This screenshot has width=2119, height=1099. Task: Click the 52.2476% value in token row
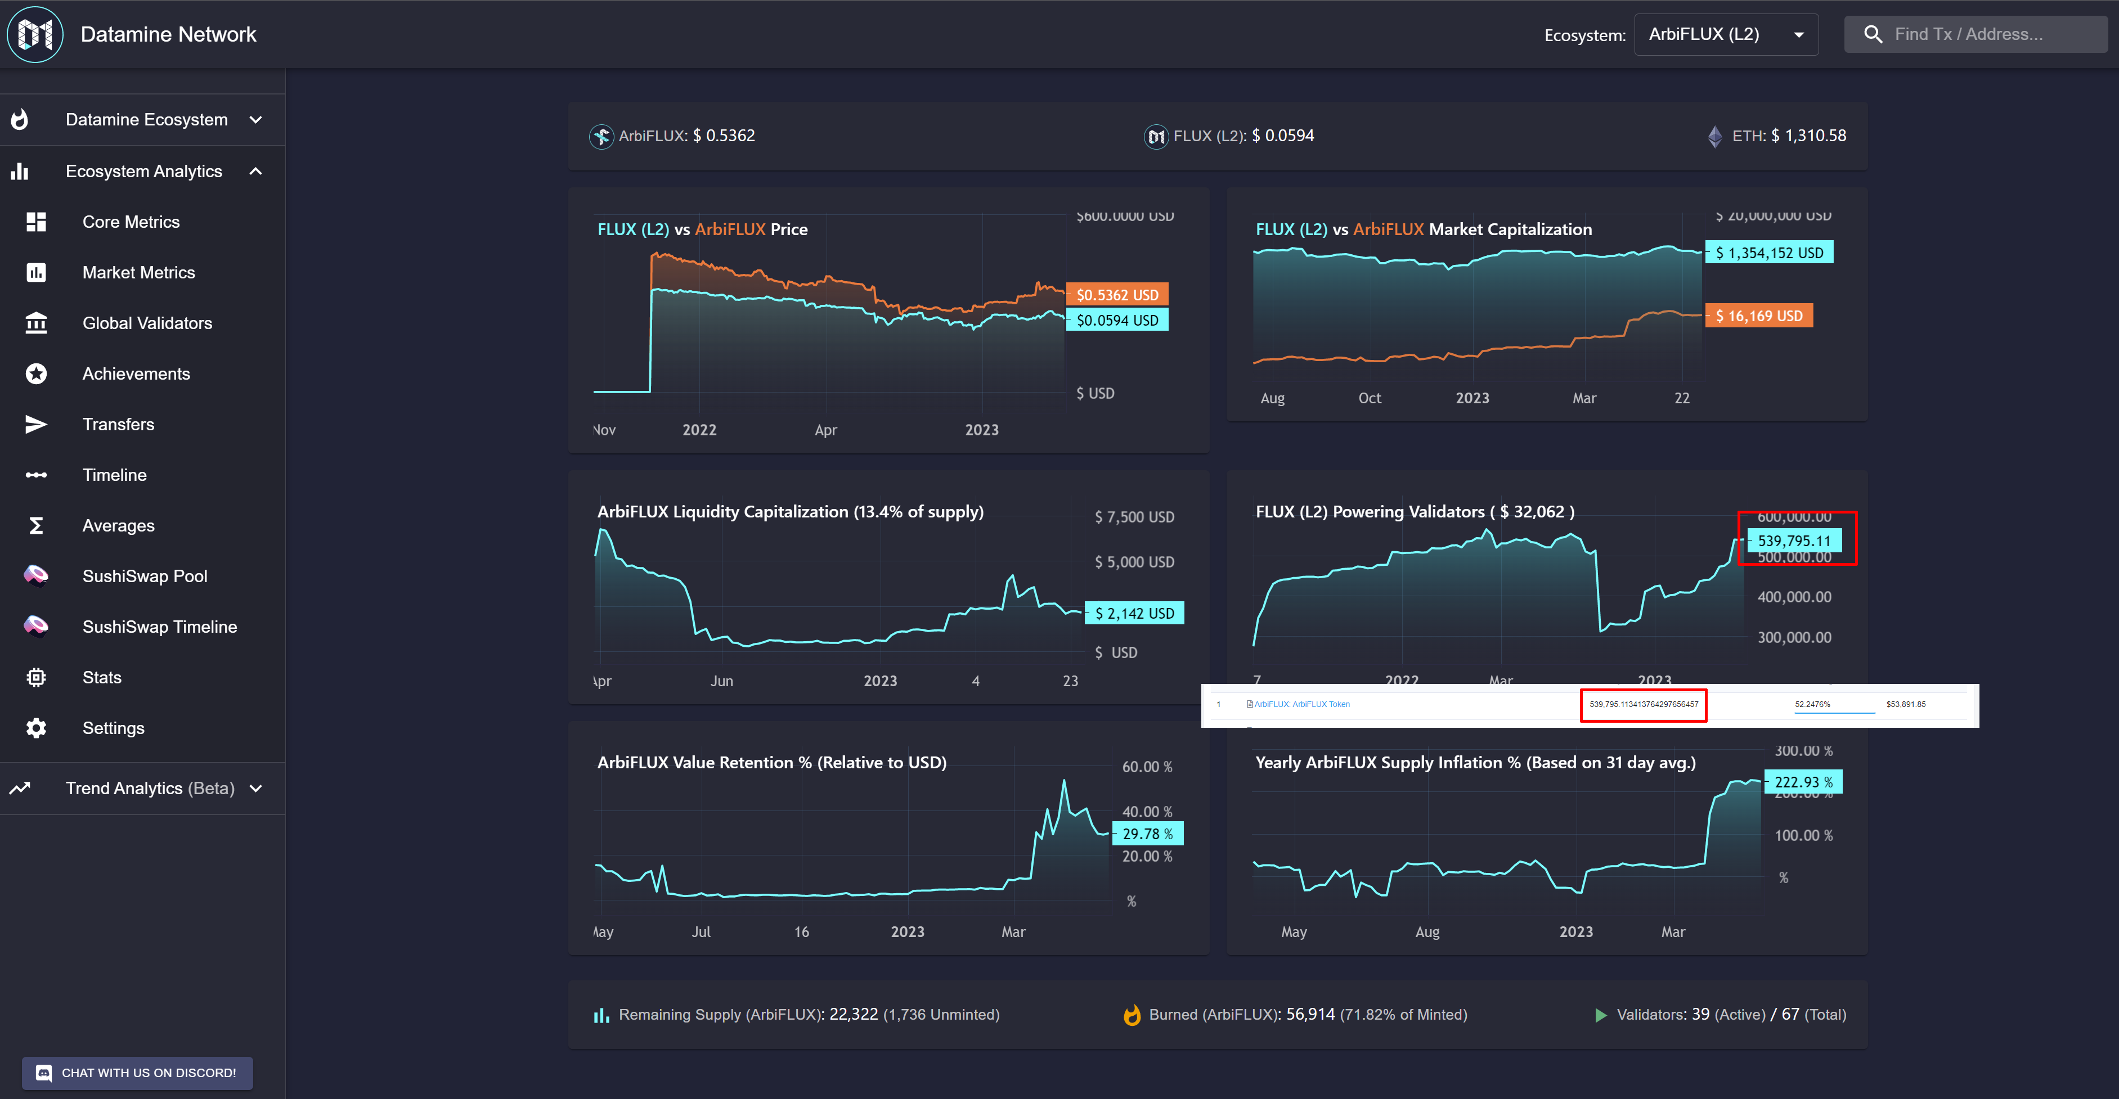(1812, 704)
